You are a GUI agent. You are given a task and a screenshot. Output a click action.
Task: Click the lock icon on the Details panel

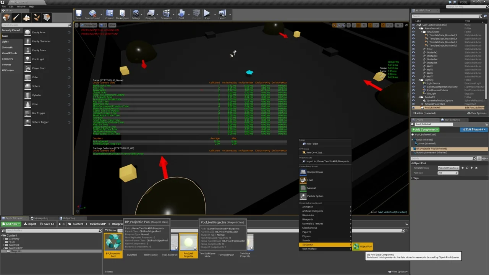pyautogui.click(x=486, y=125)
